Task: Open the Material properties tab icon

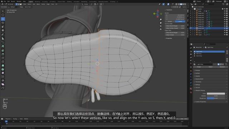Action: click(191, 89)
